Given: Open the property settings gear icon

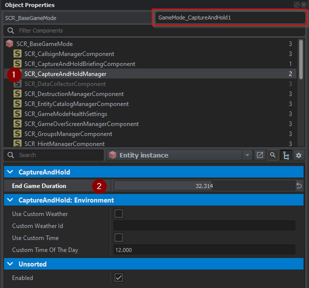Looking at the screenshot, I should (x=298, y=155).
